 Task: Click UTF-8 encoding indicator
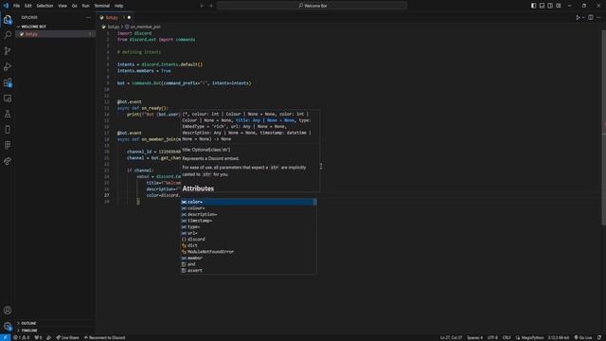pyautogui.click(x=492, y=337)
